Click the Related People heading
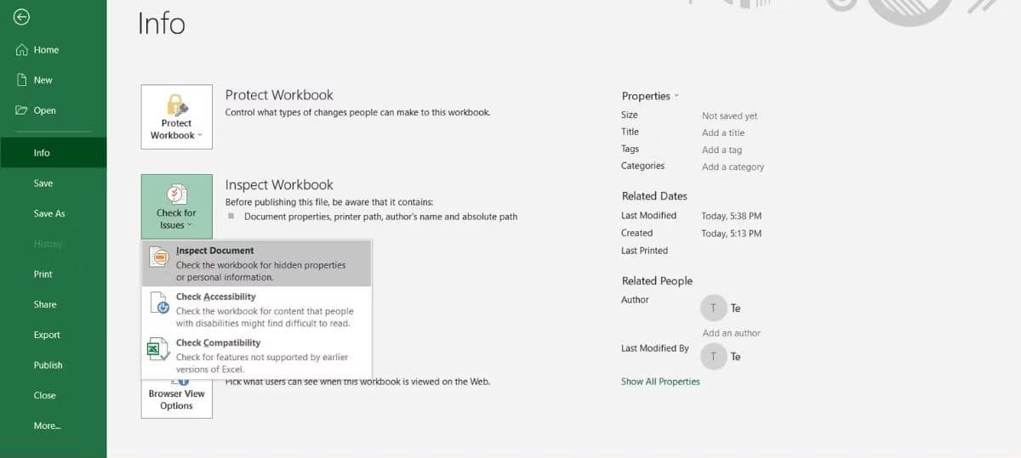The height and width of the screenshot is (458, 1021). (x=657, y=281)
